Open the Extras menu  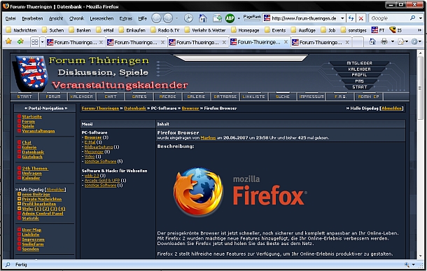point(125,18)
